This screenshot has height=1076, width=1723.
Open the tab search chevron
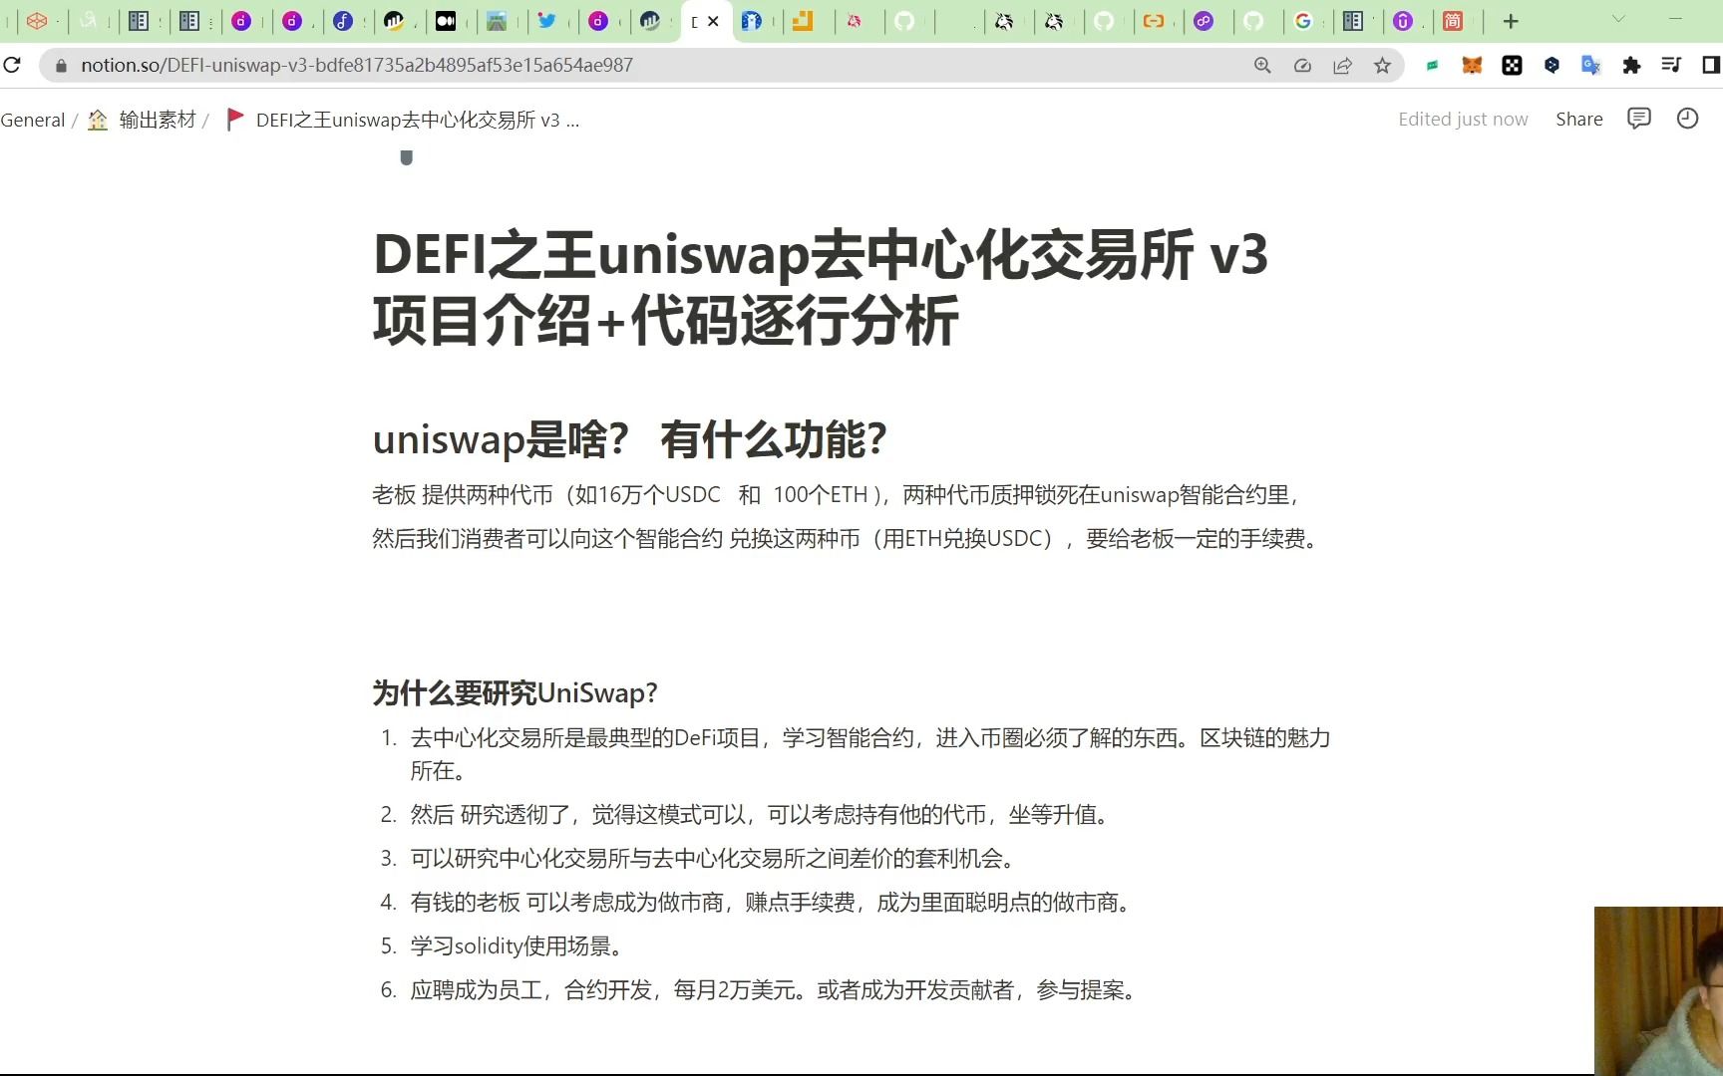[x=1618, y=19]
